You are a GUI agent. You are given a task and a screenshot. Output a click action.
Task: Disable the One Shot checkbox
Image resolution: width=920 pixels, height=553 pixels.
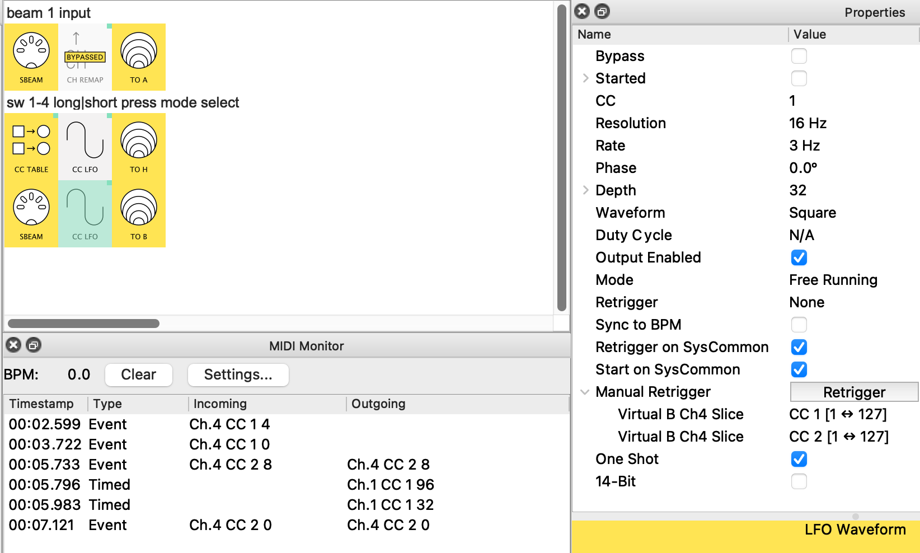pos(799,459)
